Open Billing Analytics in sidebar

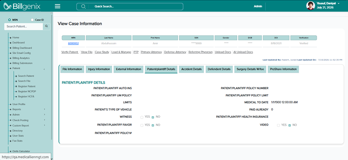21,58
